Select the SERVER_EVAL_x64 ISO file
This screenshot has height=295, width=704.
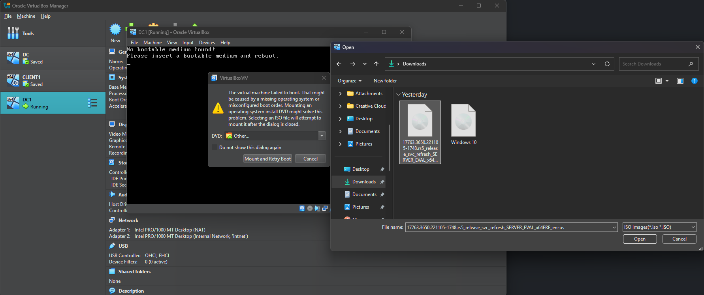pos(420,132)
